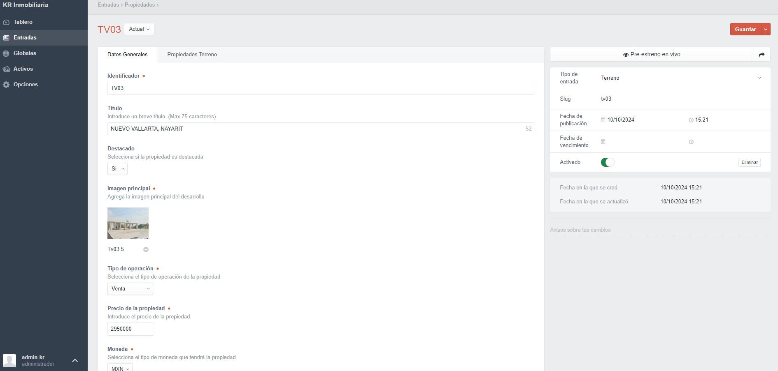Screen dimensions: 778x371
Task: Open the Destacado Si dropdown
Action: (x=117, y=169)
